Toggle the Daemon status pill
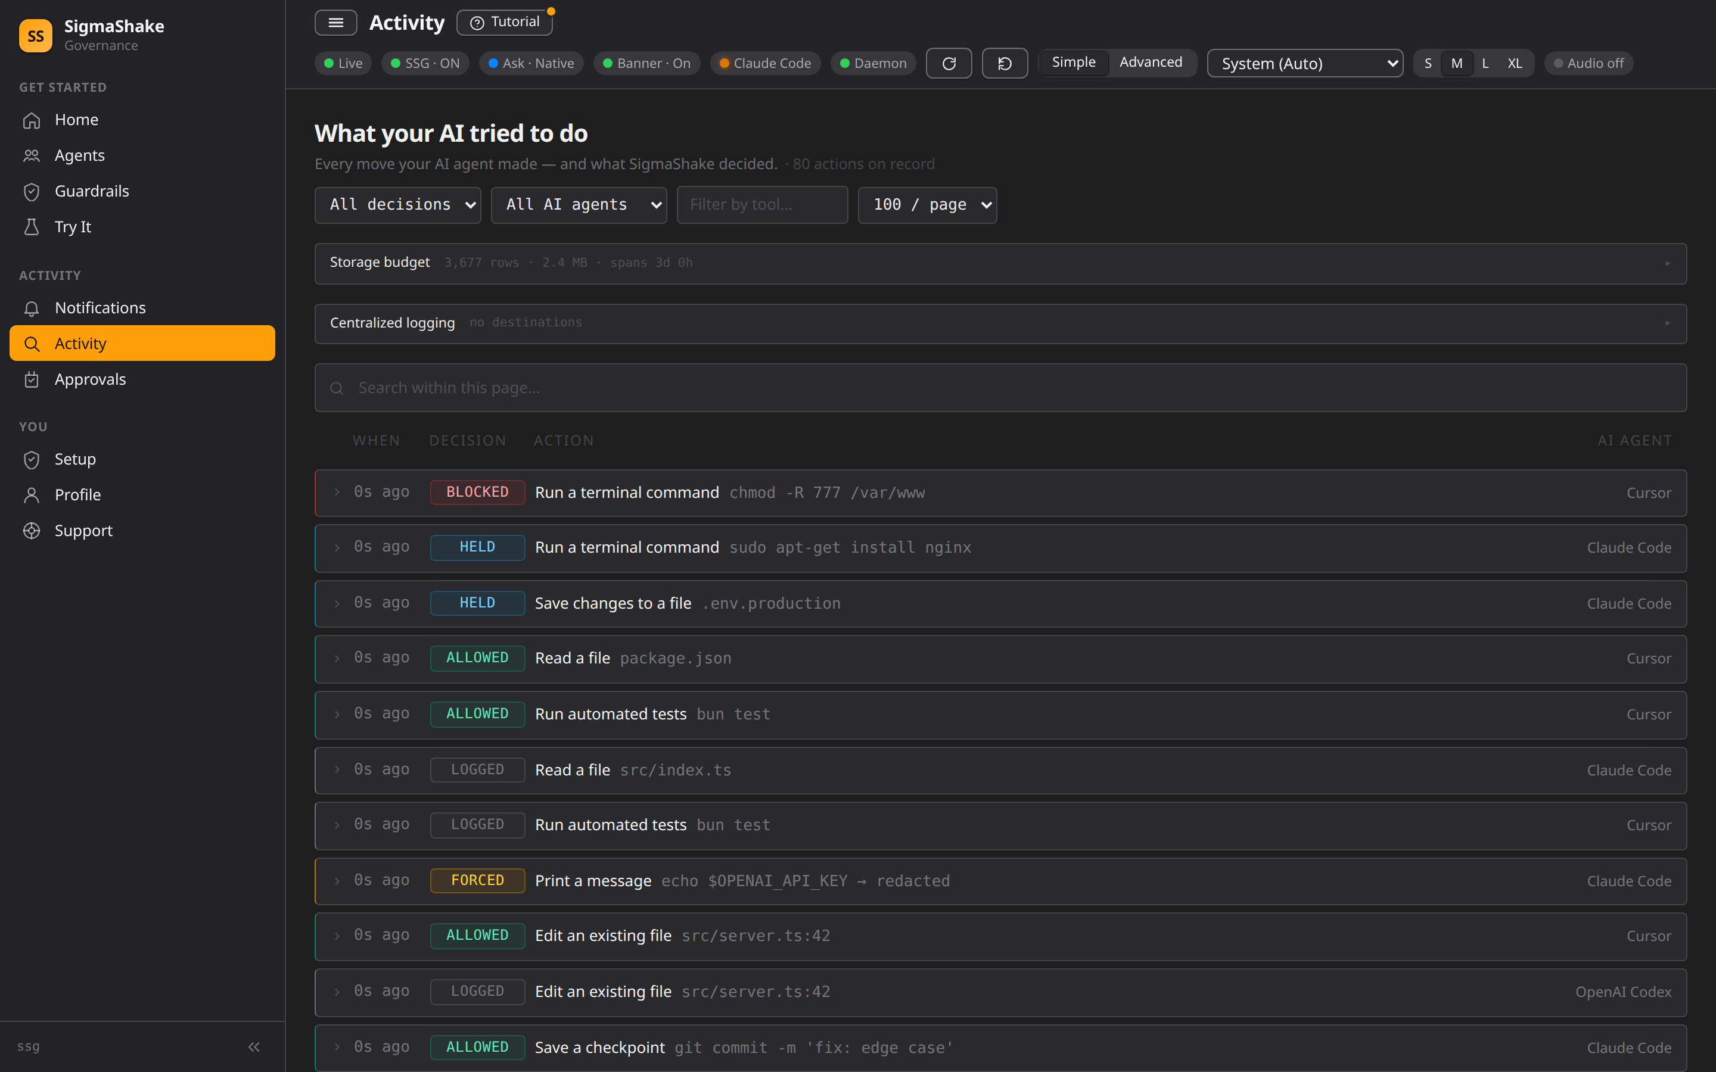 873,64
